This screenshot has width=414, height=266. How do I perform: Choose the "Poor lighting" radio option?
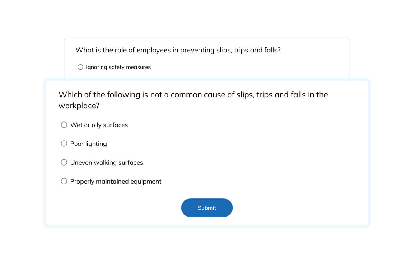pyautogui.click(x=64, y=144)
